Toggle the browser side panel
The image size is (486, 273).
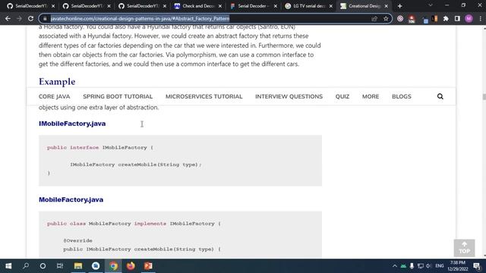457,18
